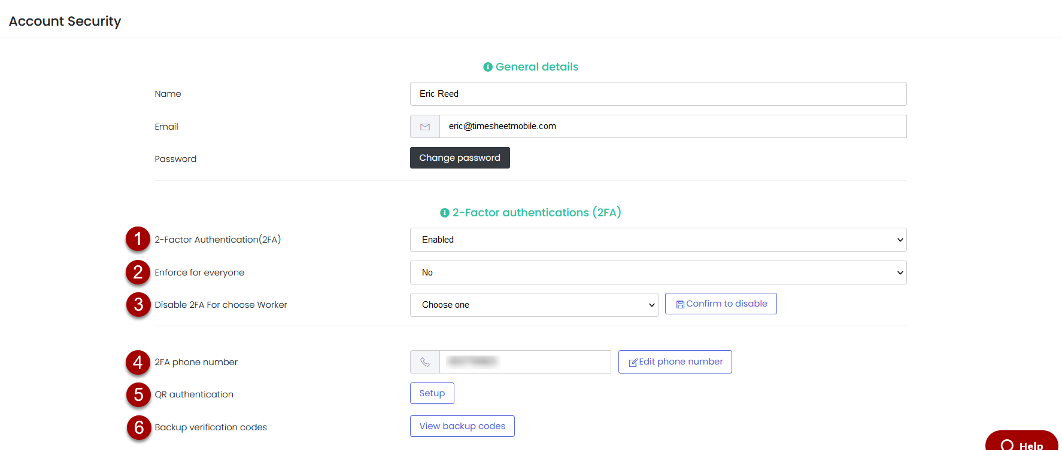Click the General details info icon

[487, 67]
